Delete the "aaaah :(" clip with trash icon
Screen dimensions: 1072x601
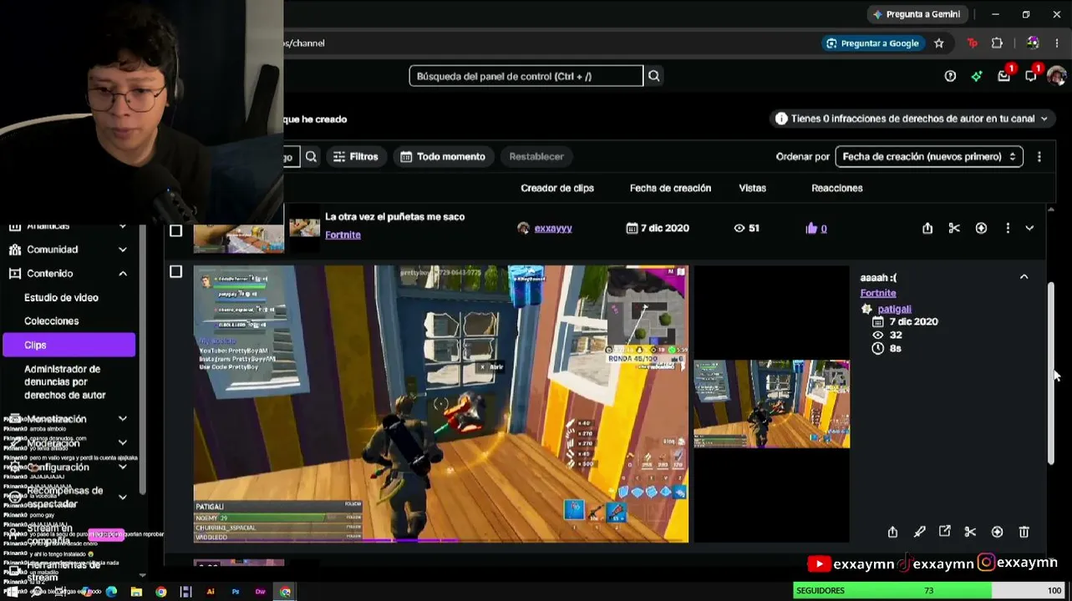1024,532
